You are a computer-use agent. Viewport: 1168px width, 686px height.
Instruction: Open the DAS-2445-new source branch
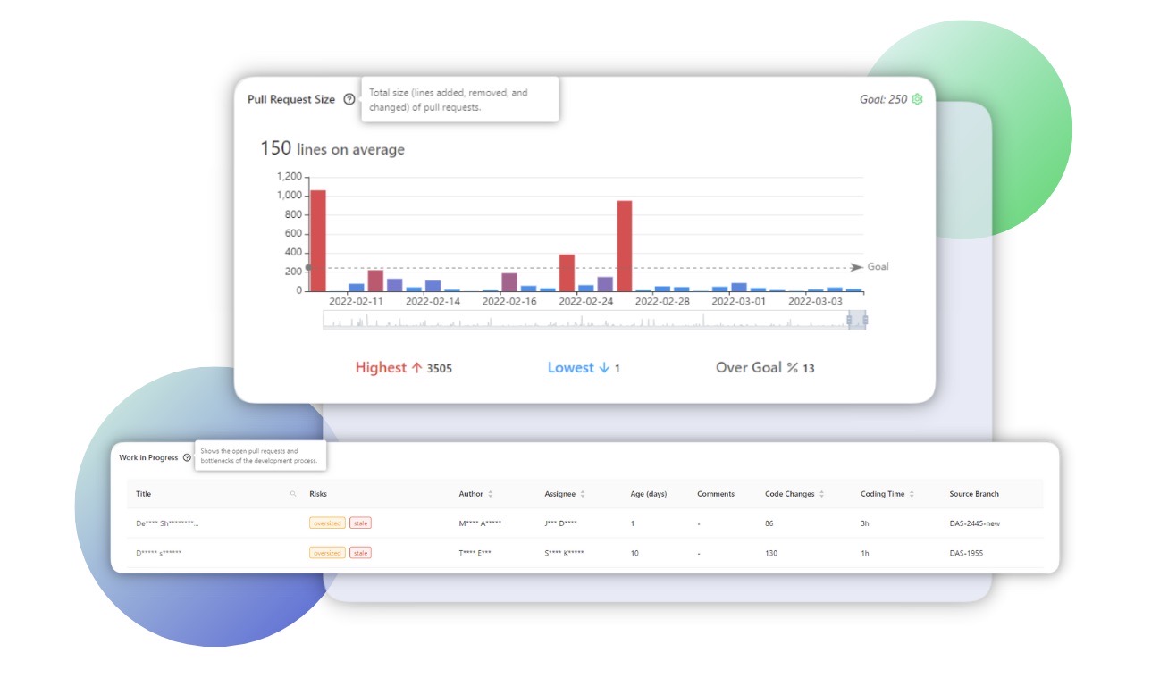click(x=974, y=523)
